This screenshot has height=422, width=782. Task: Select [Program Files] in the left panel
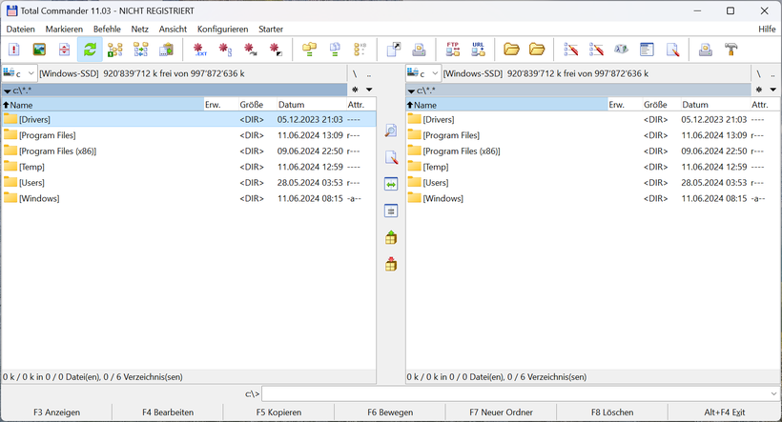(189, 135)
